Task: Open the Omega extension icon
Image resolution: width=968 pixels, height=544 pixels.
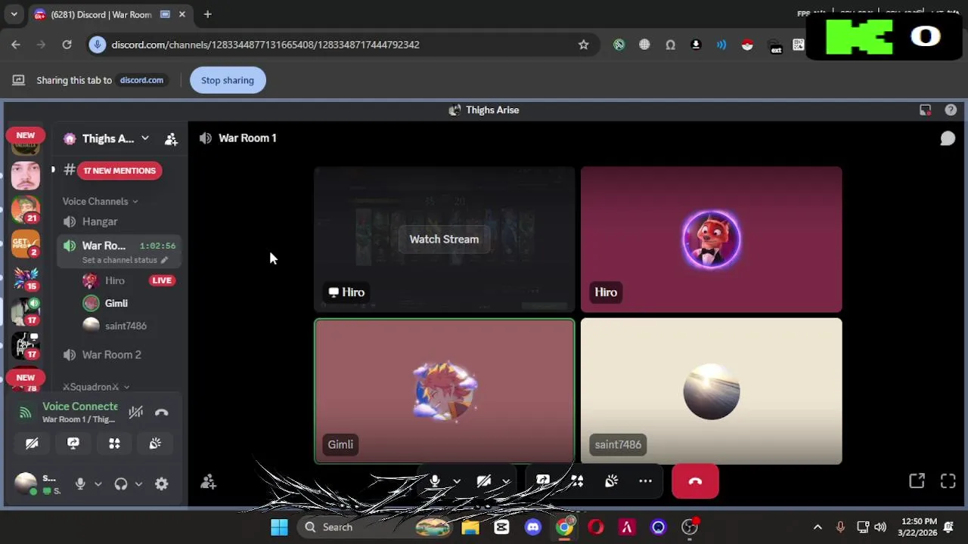Action: coord(670,45)
